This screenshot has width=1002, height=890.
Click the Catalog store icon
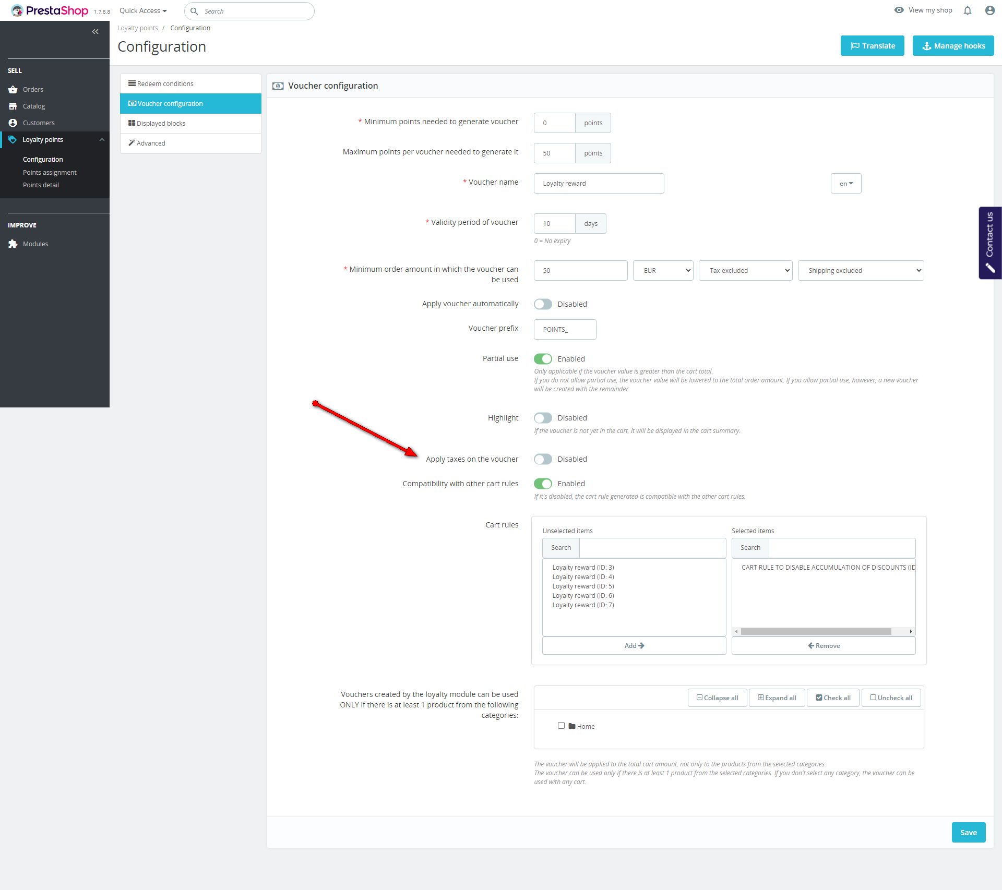tap(13, 106)
